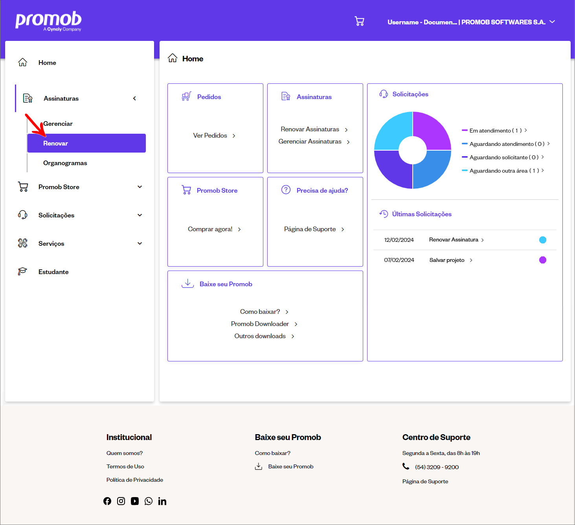Collapse the Assinaturas sidebar section chevron
The image size is (575, 525).
[134, 98]
